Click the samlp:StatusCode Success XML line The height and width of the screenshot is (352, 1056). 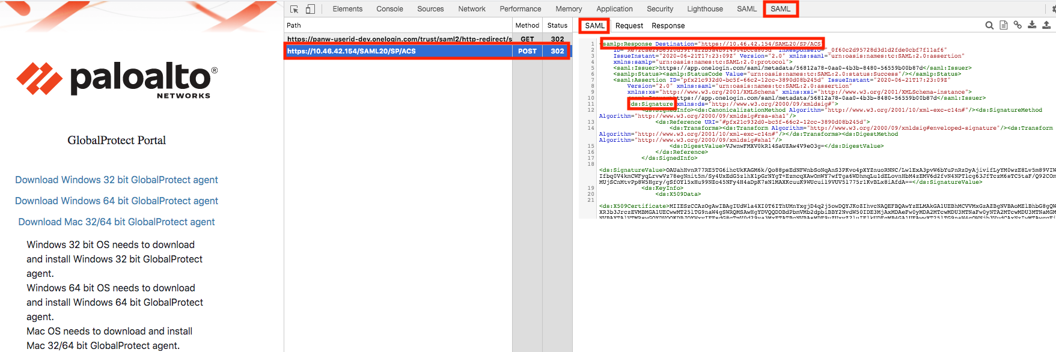tap(787, 74)
